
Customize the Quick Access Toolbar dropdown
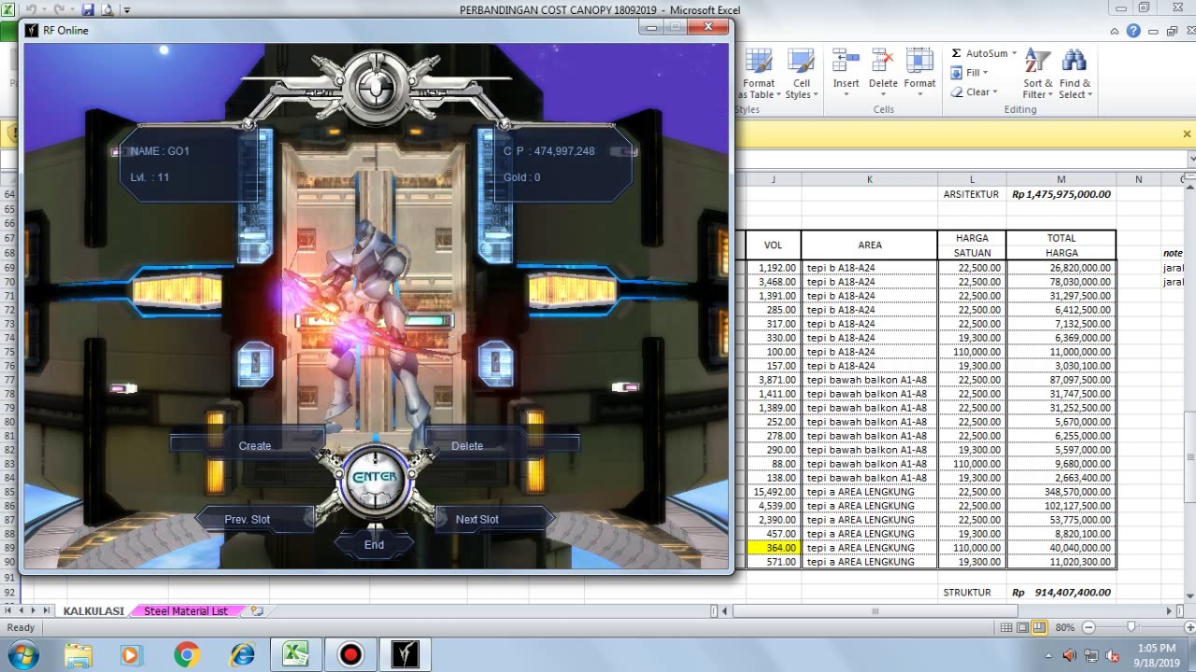pyautogui.click(x=127, y=10)
